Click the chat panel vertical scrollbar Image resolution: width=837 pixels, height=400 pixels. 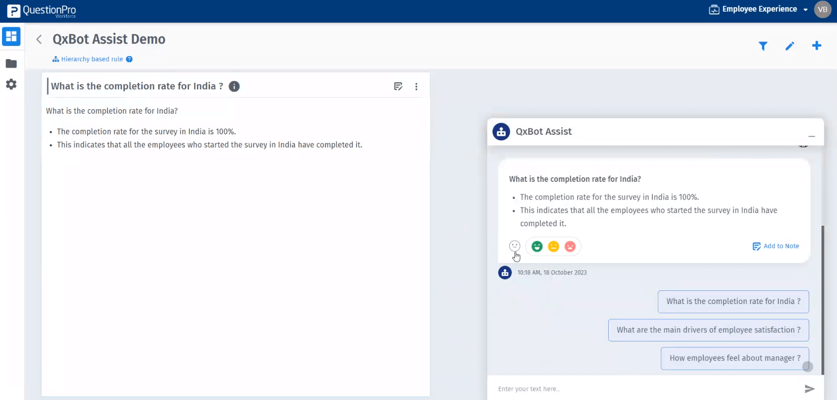[822, 300]
